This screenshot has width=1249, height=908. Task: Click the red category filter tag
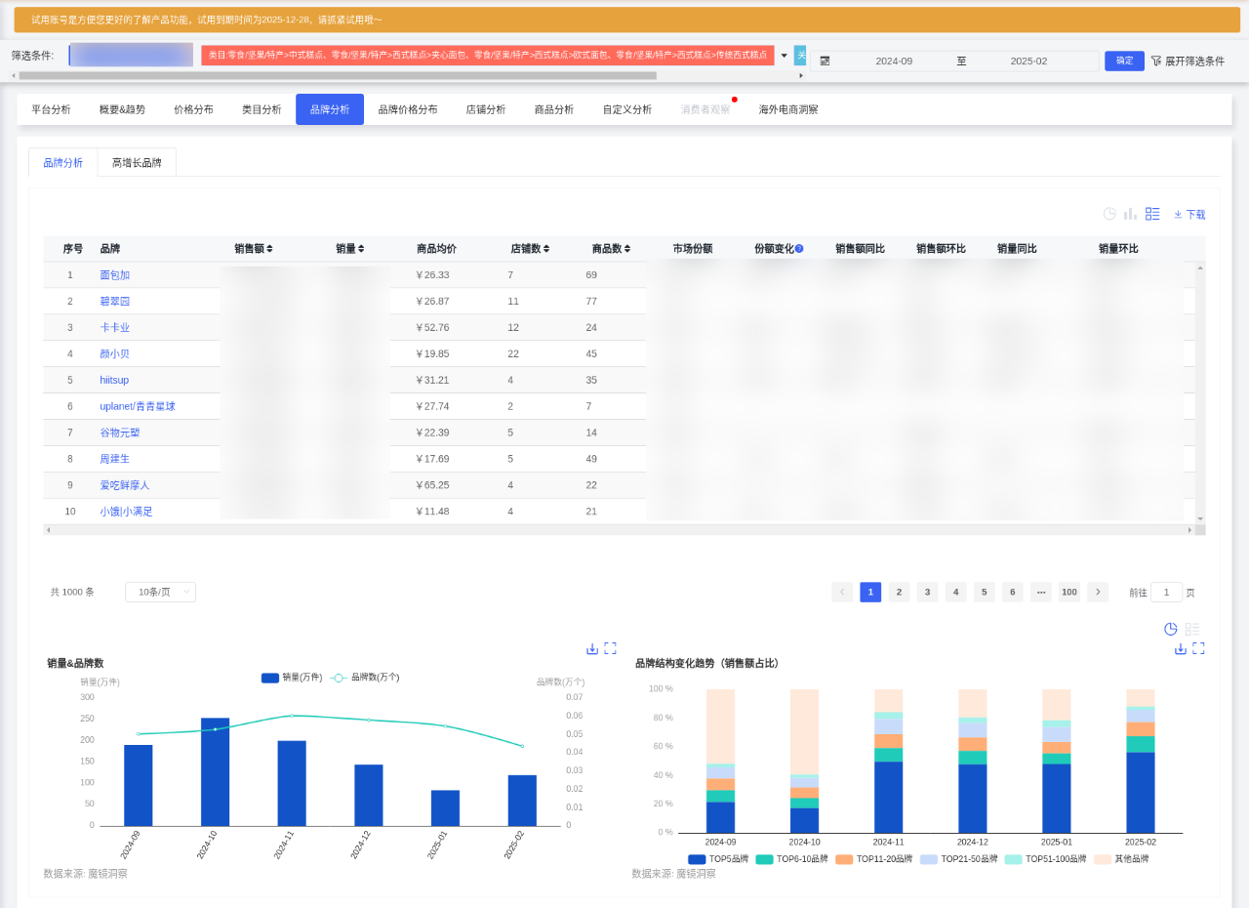coord(488,56)
